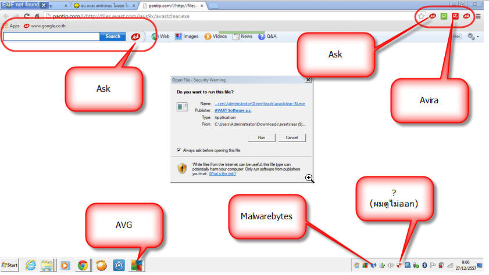Click the blue Search button on Ask toolbar
This screenshot has width=489, height=275.
[113, 37]
